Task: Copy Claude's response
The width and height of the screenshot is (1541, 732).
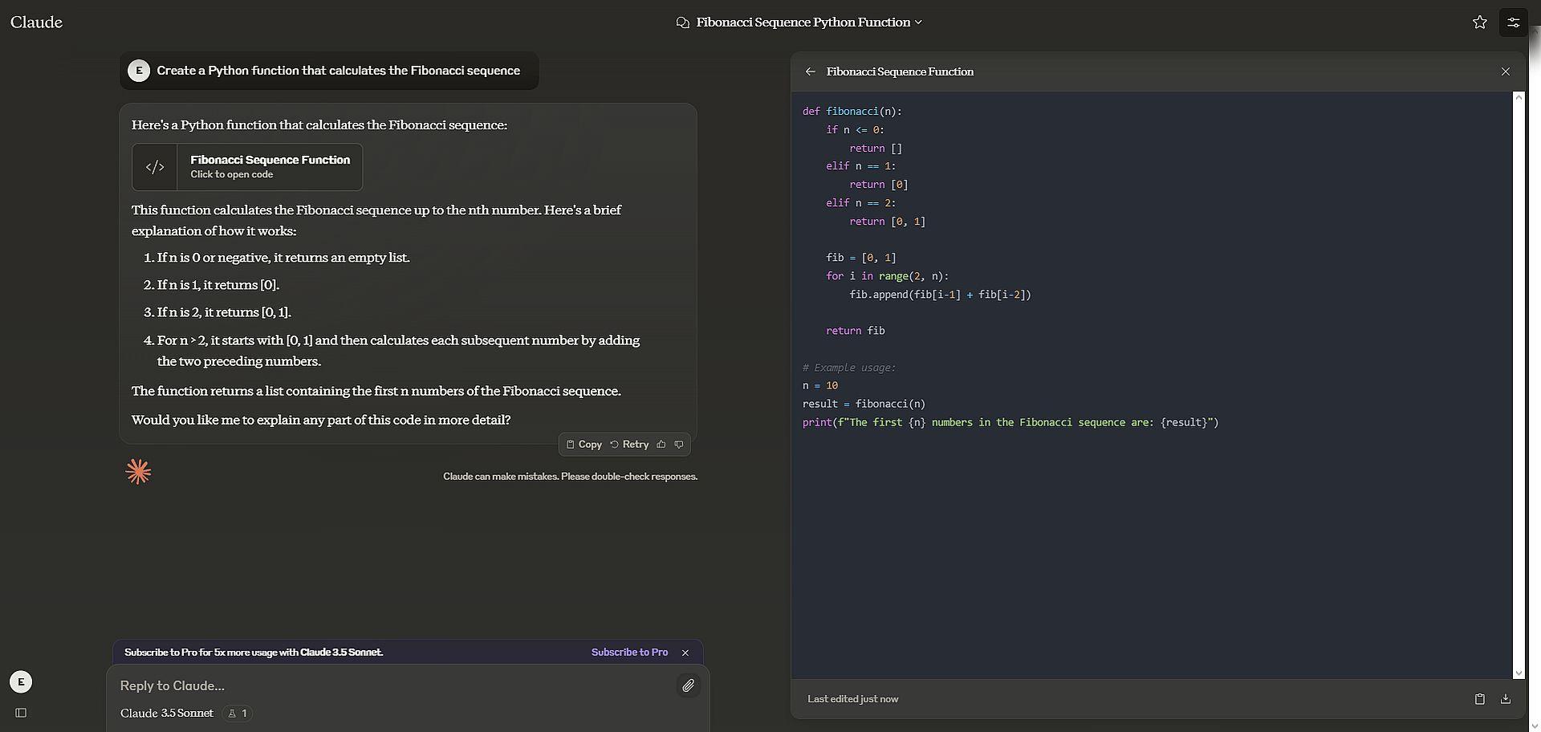Action: coord(583,445)
